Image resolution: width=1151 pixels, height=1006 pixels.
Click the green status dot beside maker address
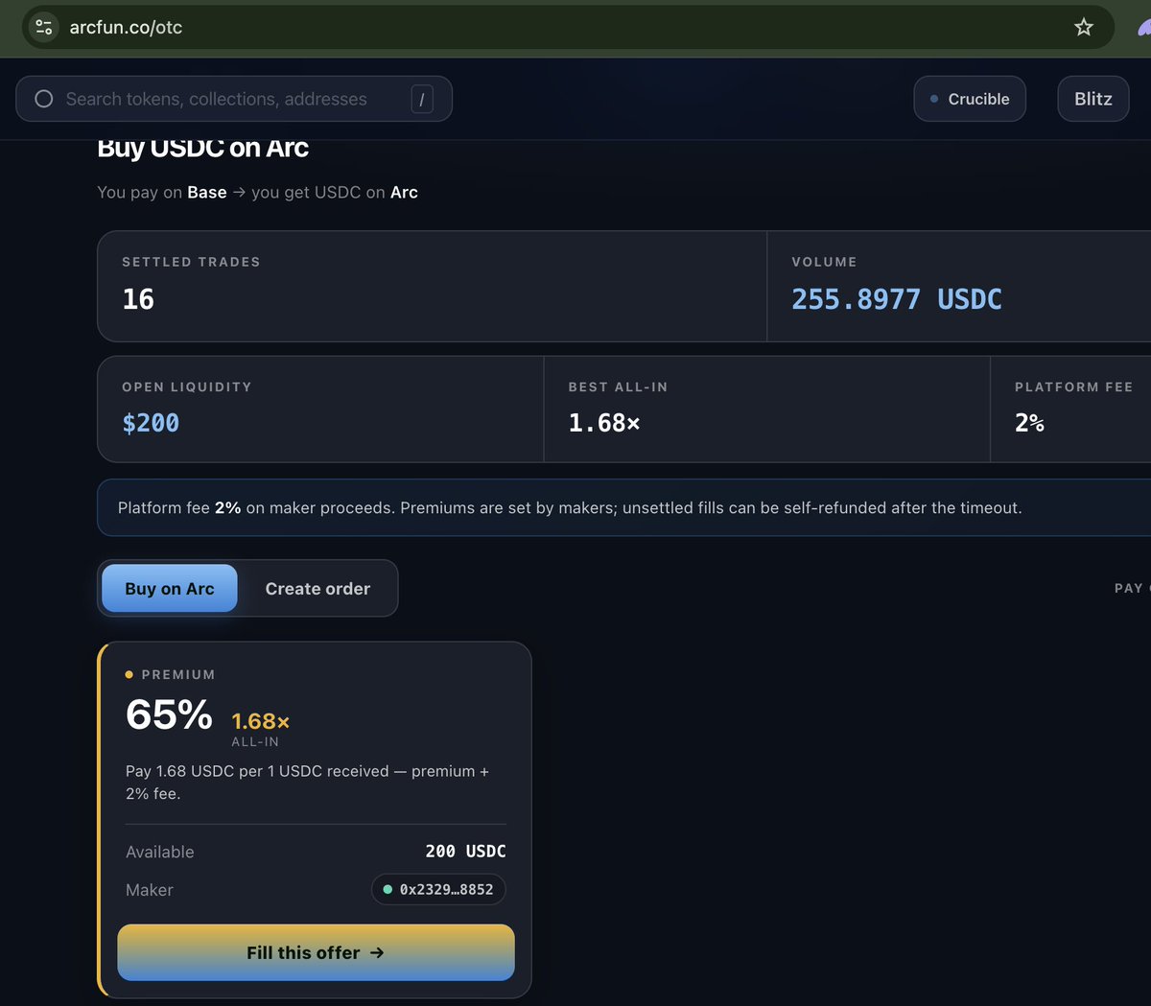click(388, 889)
